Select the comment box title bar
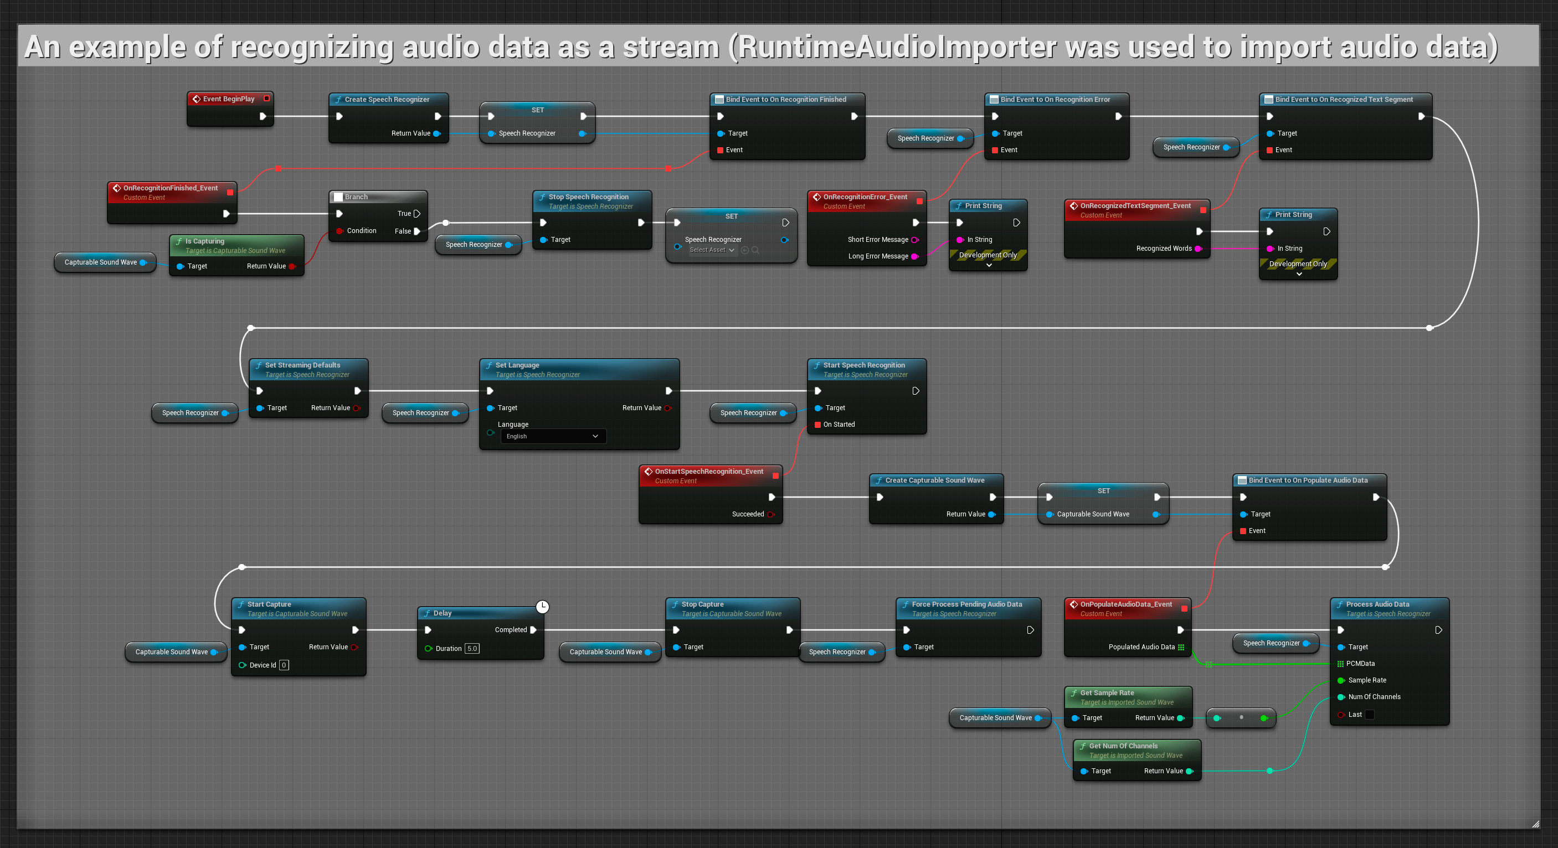Screen dimensions: 1558x848 pyautogui.click(x=778, y=46)
